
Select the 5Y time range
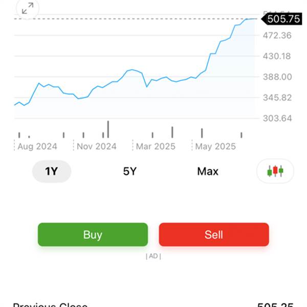129,171
